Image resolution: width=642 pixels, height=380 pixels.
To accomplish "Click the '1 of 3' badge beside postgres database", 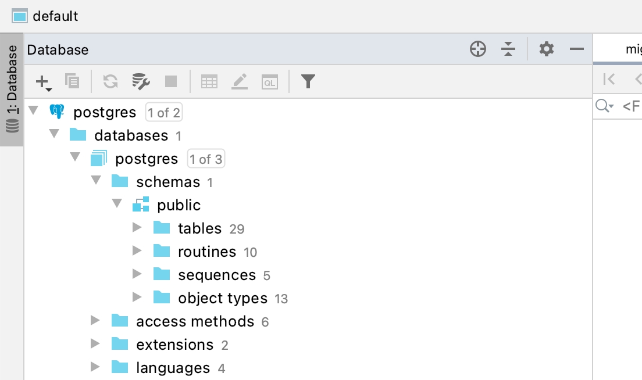I will [x=206, y=159].
